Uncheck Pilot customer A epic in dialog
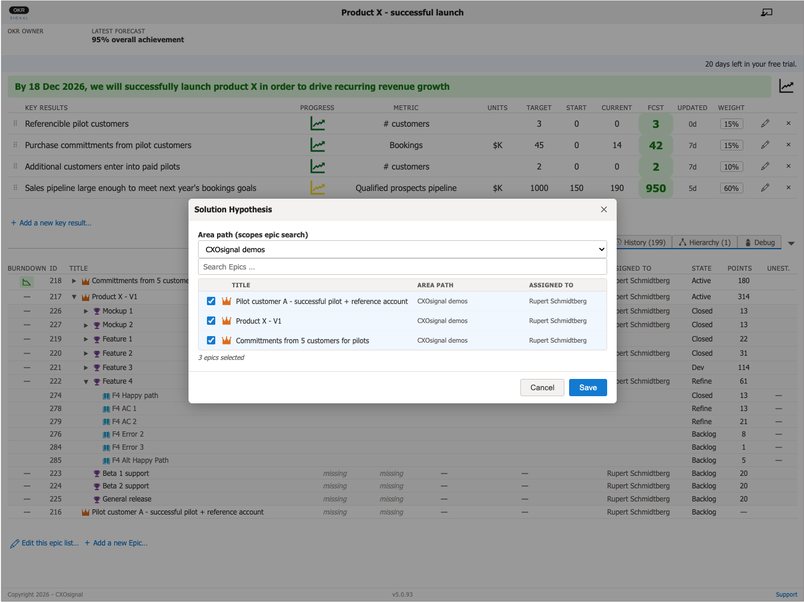The height and width of the screenshot is (602, 804). pos(211,301)
